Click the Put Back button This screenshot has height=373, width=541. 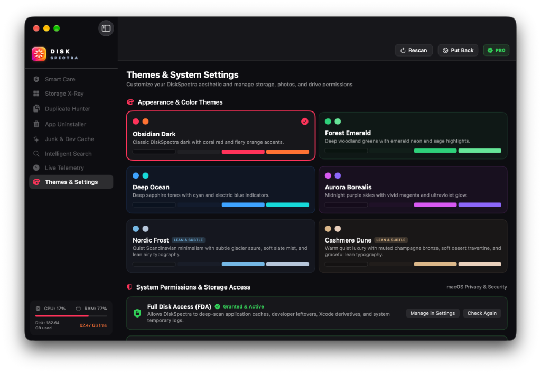pyautogui.click(x=458, y=50)
